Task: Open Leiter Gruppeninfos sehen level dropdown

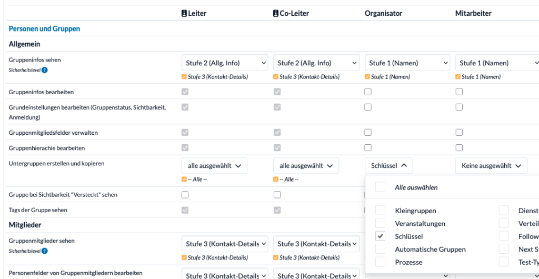Action: tap(225, 63)
